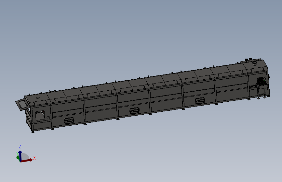Screen dimensions: 282x182
Task: Click the red X axis arrow of triad
Action: (x=27, y=160)
